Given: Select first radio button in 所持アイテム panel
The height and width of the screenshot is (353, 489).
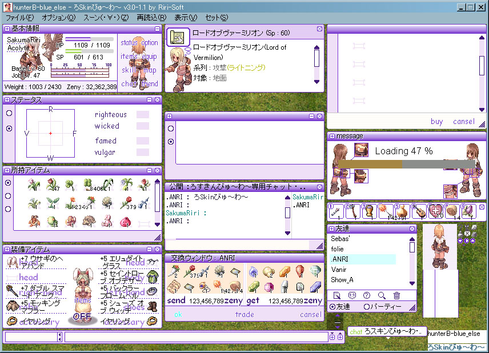Looking at the screenshot, I should point(8,183).
